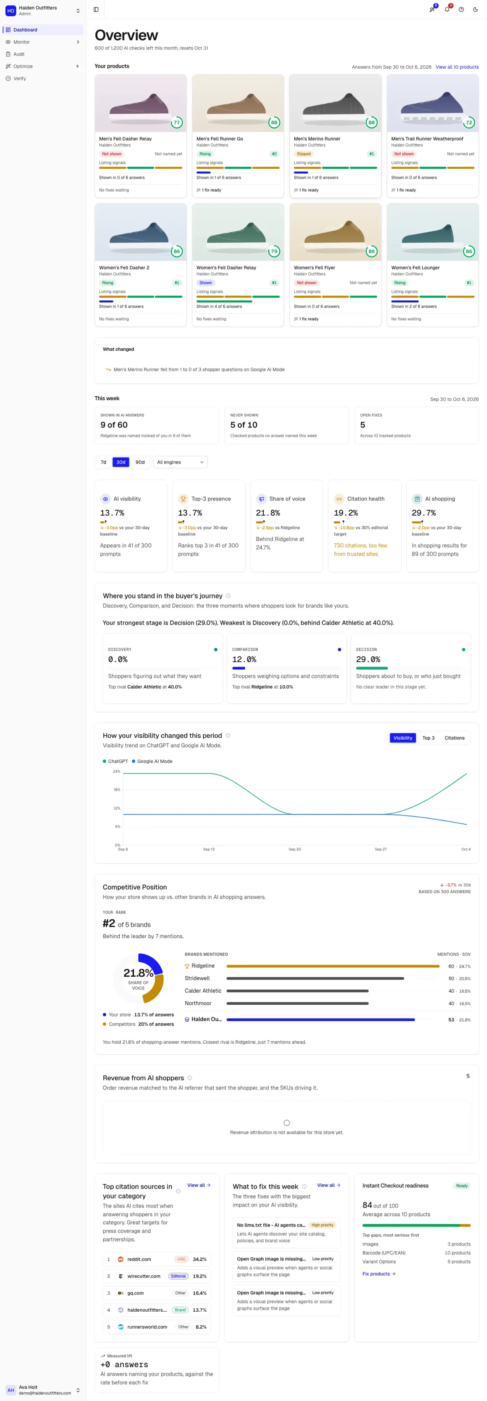Open Dashboard in the sidebar
Viewport: 487px width, 1401px height.
click(43, 30)
